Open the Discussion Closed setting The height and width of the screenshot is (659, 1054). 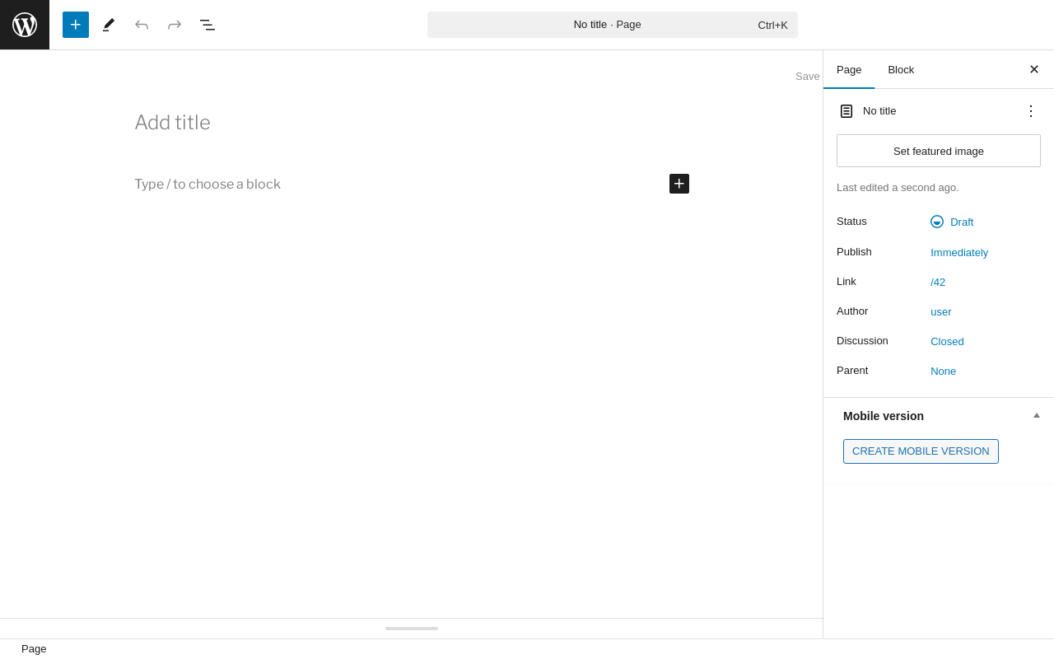pyautogui.click(x=947, y=341)
